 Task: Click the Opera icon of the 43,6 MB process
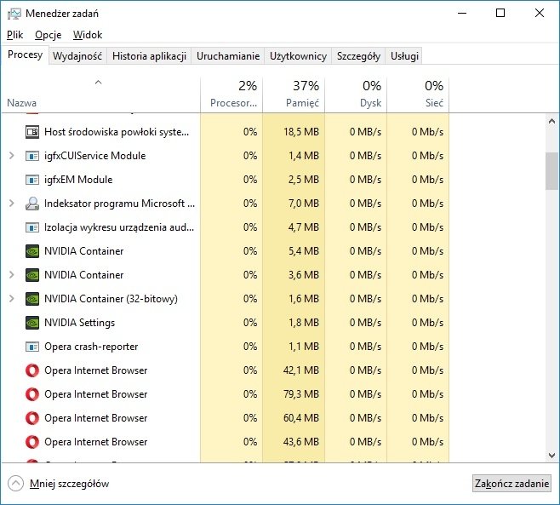point(32,442)
